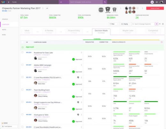Focus the Search Campaign Keywords field
Screen dimensions: 166x129
pos(143,24)
